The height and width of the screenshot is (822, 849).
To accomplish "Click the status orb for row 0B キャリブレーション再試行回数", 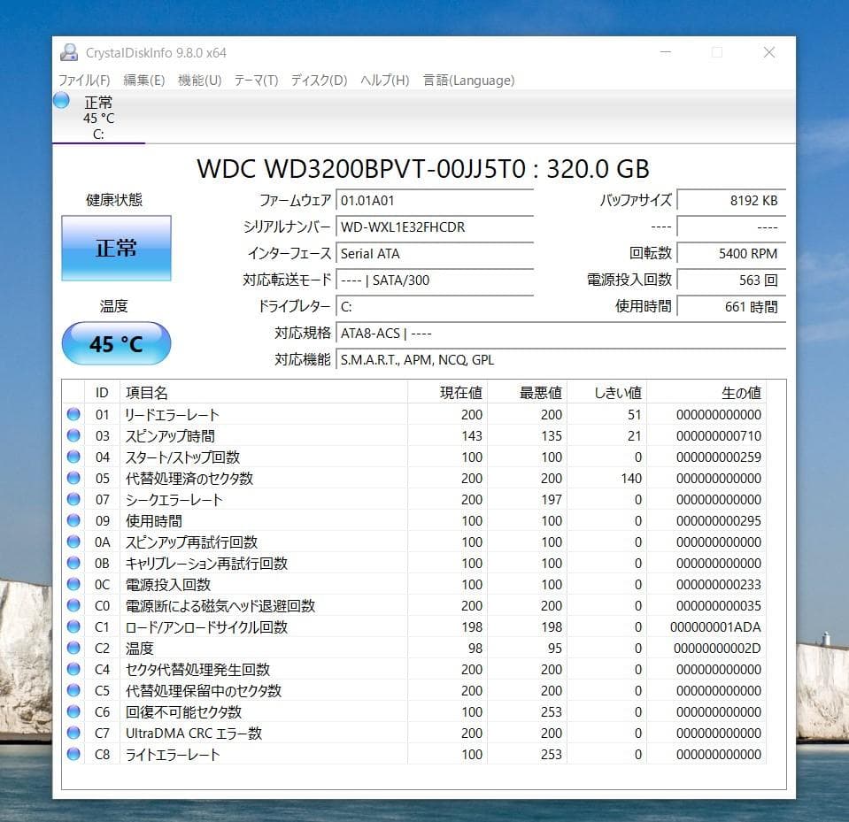I will tap(73, 563).
